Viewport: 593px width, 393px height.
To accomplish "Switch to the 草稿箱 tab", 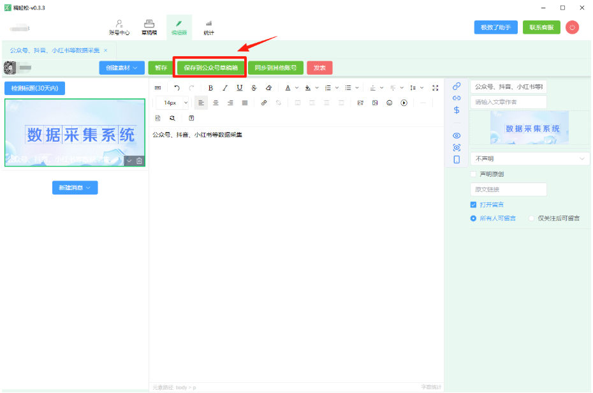I will coord(149,27).
